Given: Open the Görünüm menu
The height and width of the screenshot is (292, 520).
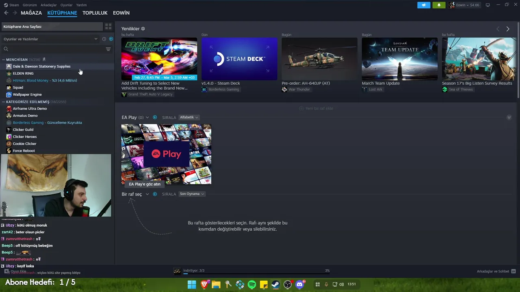Looking at the screenshot, I should click(30, 5).
